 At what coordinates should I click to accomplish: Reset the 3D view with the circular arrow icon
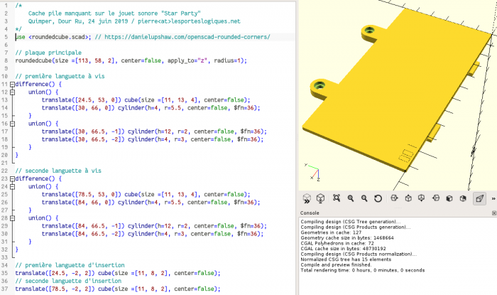tap(378, 198)
